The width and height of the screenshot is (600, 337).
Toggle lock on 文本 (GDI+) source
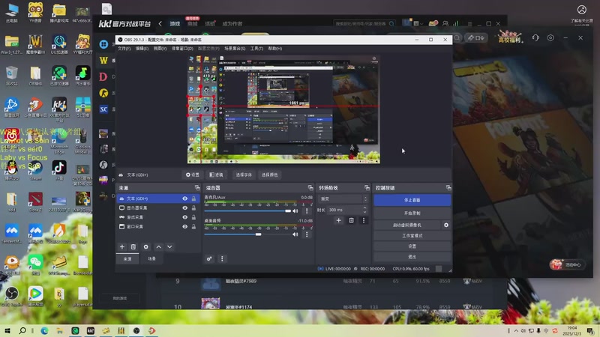click(193, 198)
